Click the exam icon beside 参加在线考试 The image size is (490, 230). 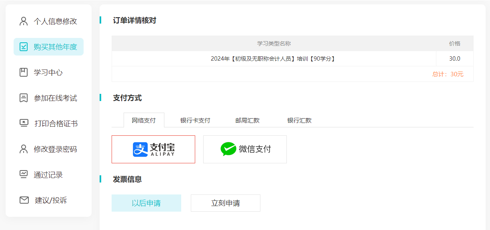click(24, 98)
